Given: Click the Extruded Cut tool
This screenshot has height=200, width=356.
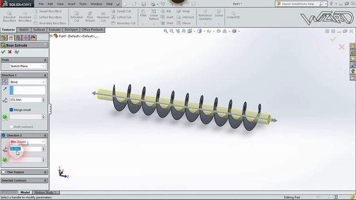Looking at the screenshot, I should click(77, 16).
